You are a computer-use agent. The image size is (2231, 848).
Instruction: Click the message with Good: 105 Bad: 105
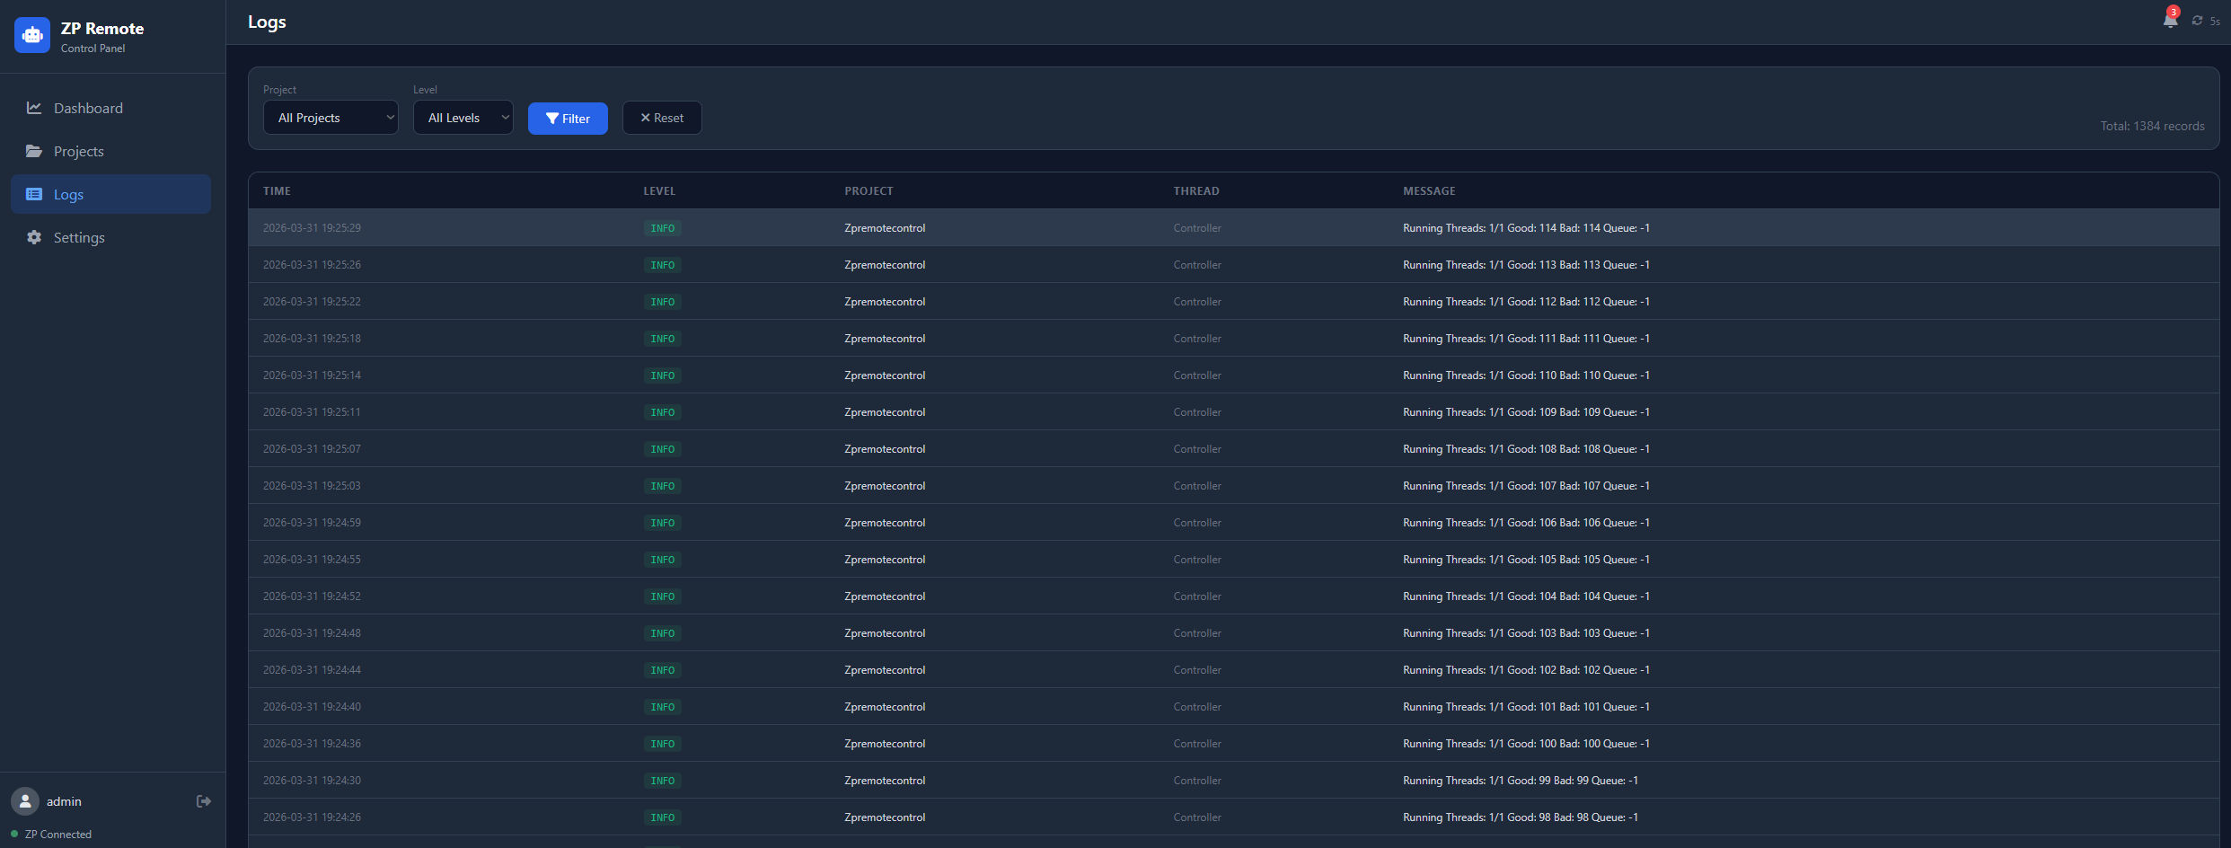tap(1526, 560)
